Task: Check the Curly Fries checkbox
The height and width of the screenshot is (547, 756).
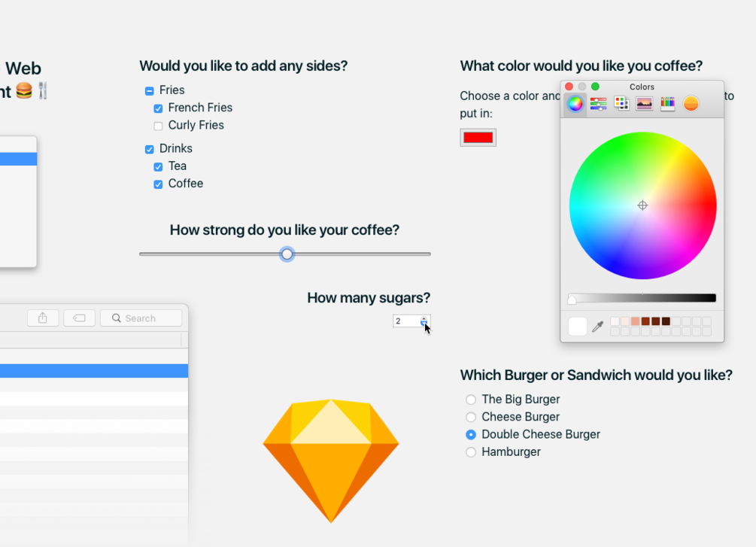Action: point(158,125)
